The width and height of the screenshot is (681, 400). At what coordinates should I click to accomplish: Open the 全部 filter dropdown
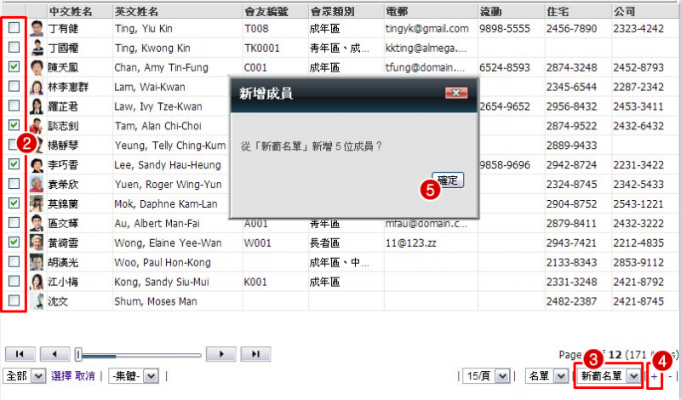pyautogui.click(x=25, y=375)
